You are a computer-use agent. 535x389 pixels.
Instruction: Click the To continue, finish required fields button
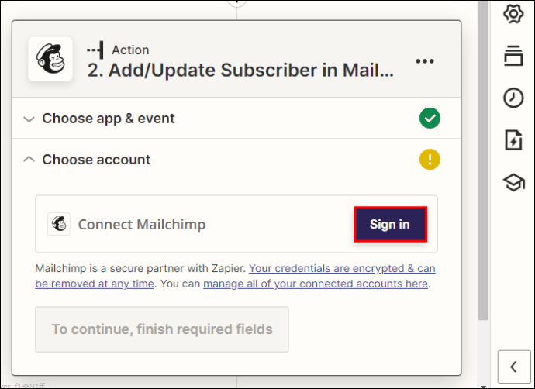[162, 329]
